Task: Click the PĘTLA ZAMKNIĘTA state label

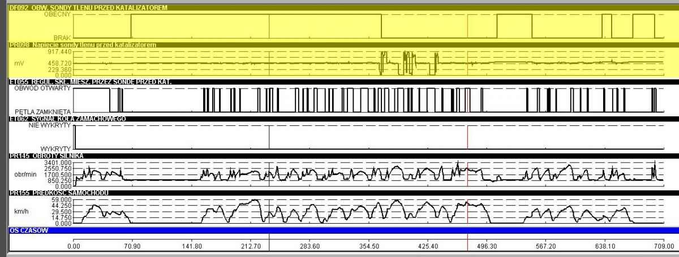Action: pos(43,112)
